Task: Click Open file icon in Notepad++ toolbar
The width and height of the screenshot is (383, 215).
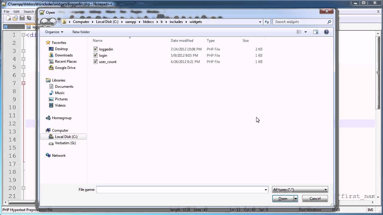Action: coord(15,18)
